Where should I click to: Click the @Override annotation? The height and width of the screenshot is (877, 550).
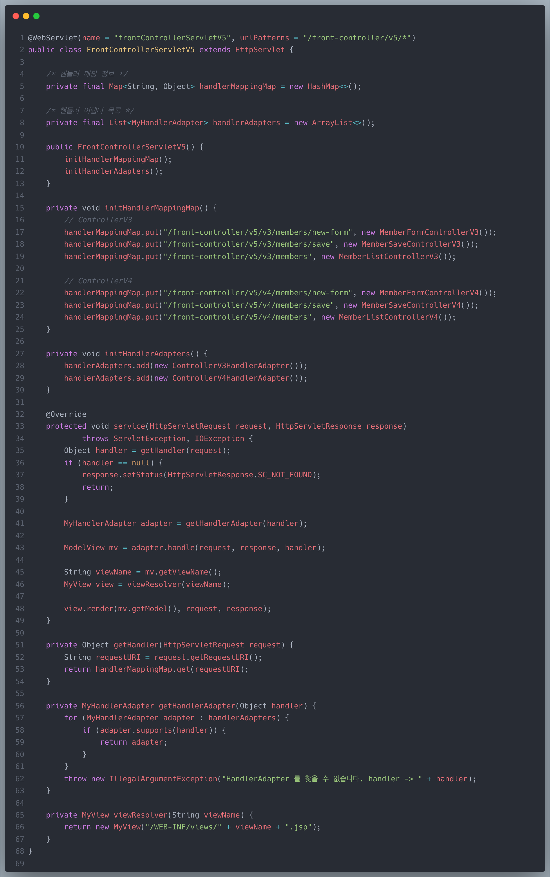[66, 414]
